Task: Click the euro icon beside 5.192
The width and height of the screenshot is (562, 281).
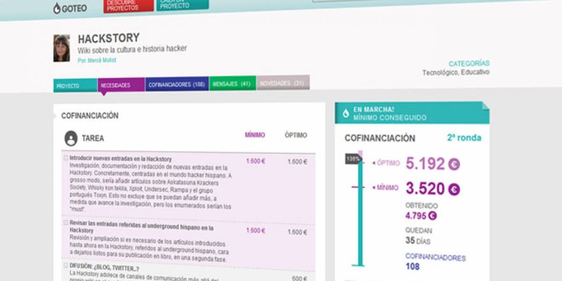Action: 454,164
